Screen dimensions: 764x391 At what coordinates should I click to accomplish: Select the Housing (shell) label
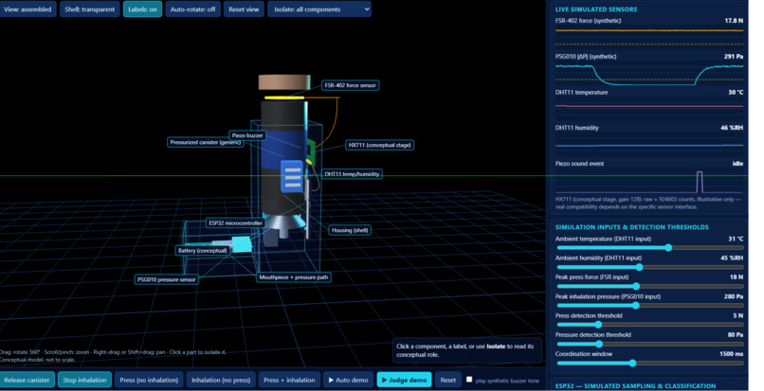click(350, 230)
